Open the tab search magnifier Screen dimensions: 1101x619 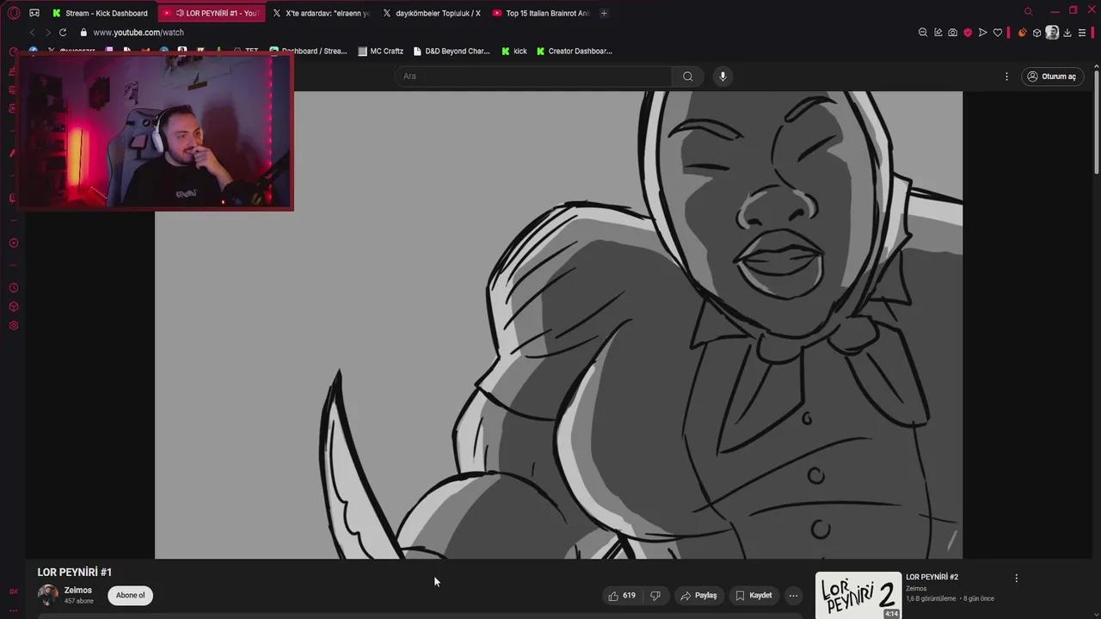(x=1028, y=12)
